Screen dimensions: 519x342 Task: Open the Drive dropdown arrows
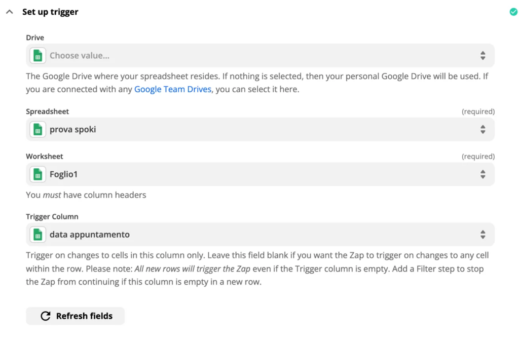coord(483,56)
